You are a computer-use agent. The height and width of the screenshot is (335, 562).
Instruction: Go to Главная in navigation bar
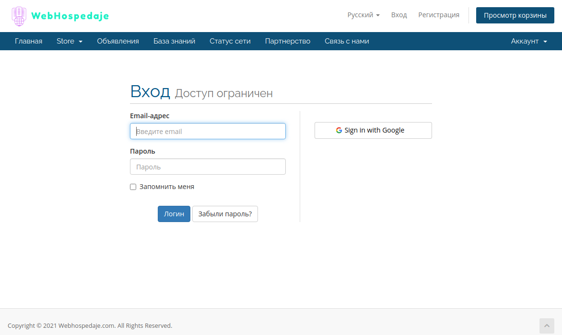click(28, 41)
